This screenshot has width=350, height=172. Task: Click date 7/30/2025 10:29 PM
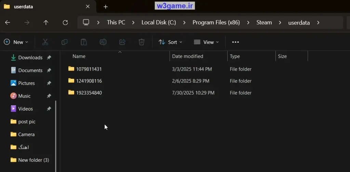pos(193,93)
